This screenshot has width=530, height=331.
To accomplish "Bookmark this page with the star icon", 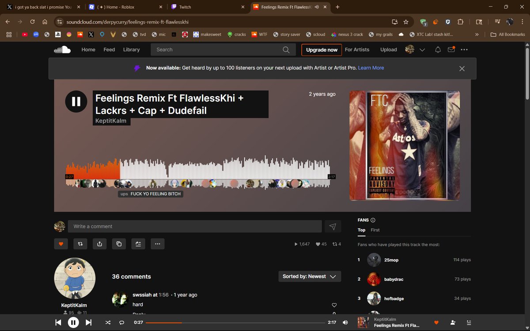I will click(406, 22).
